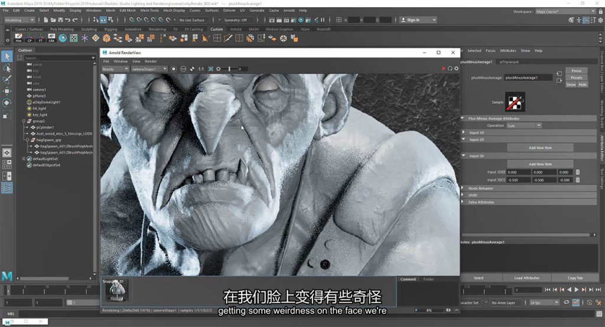This screenshot has width=605, height=327.
Task: Adjust the exposure slider in RenderView
Action: point(229,69)
